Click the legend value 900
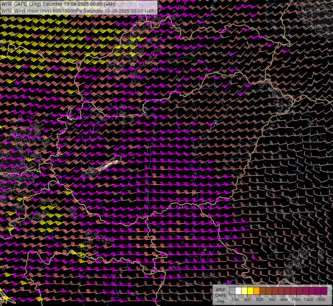 pos(284,300)
